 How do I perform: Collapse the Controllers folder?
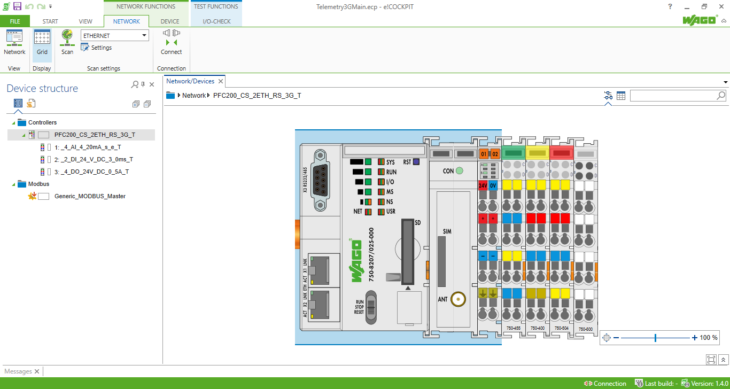tap(13, 123)
